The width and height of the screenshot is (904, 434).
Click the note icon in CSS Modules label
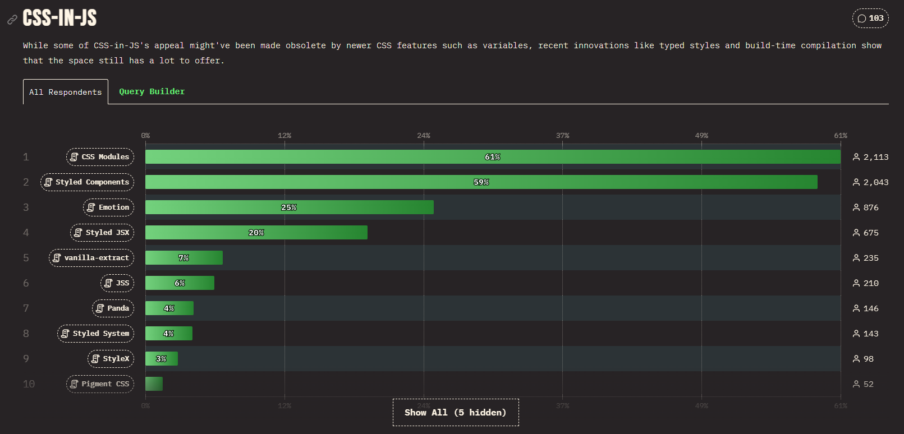pos(74,157)
